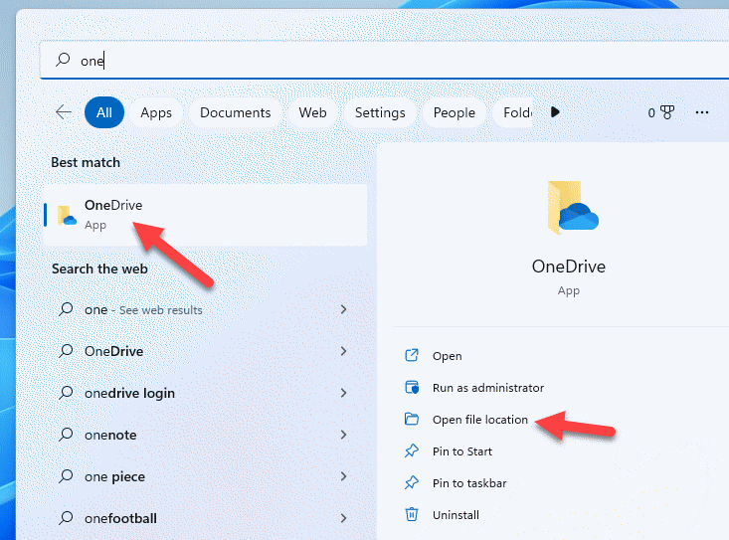Select the 'onefootball' search suggestion
The image size is (729, 540).
click(x=120, y=519)
